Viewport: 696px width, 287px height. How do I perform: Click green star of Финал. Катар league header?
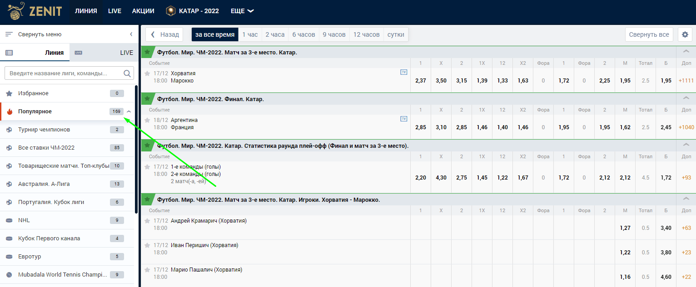[x=147, y=99]
